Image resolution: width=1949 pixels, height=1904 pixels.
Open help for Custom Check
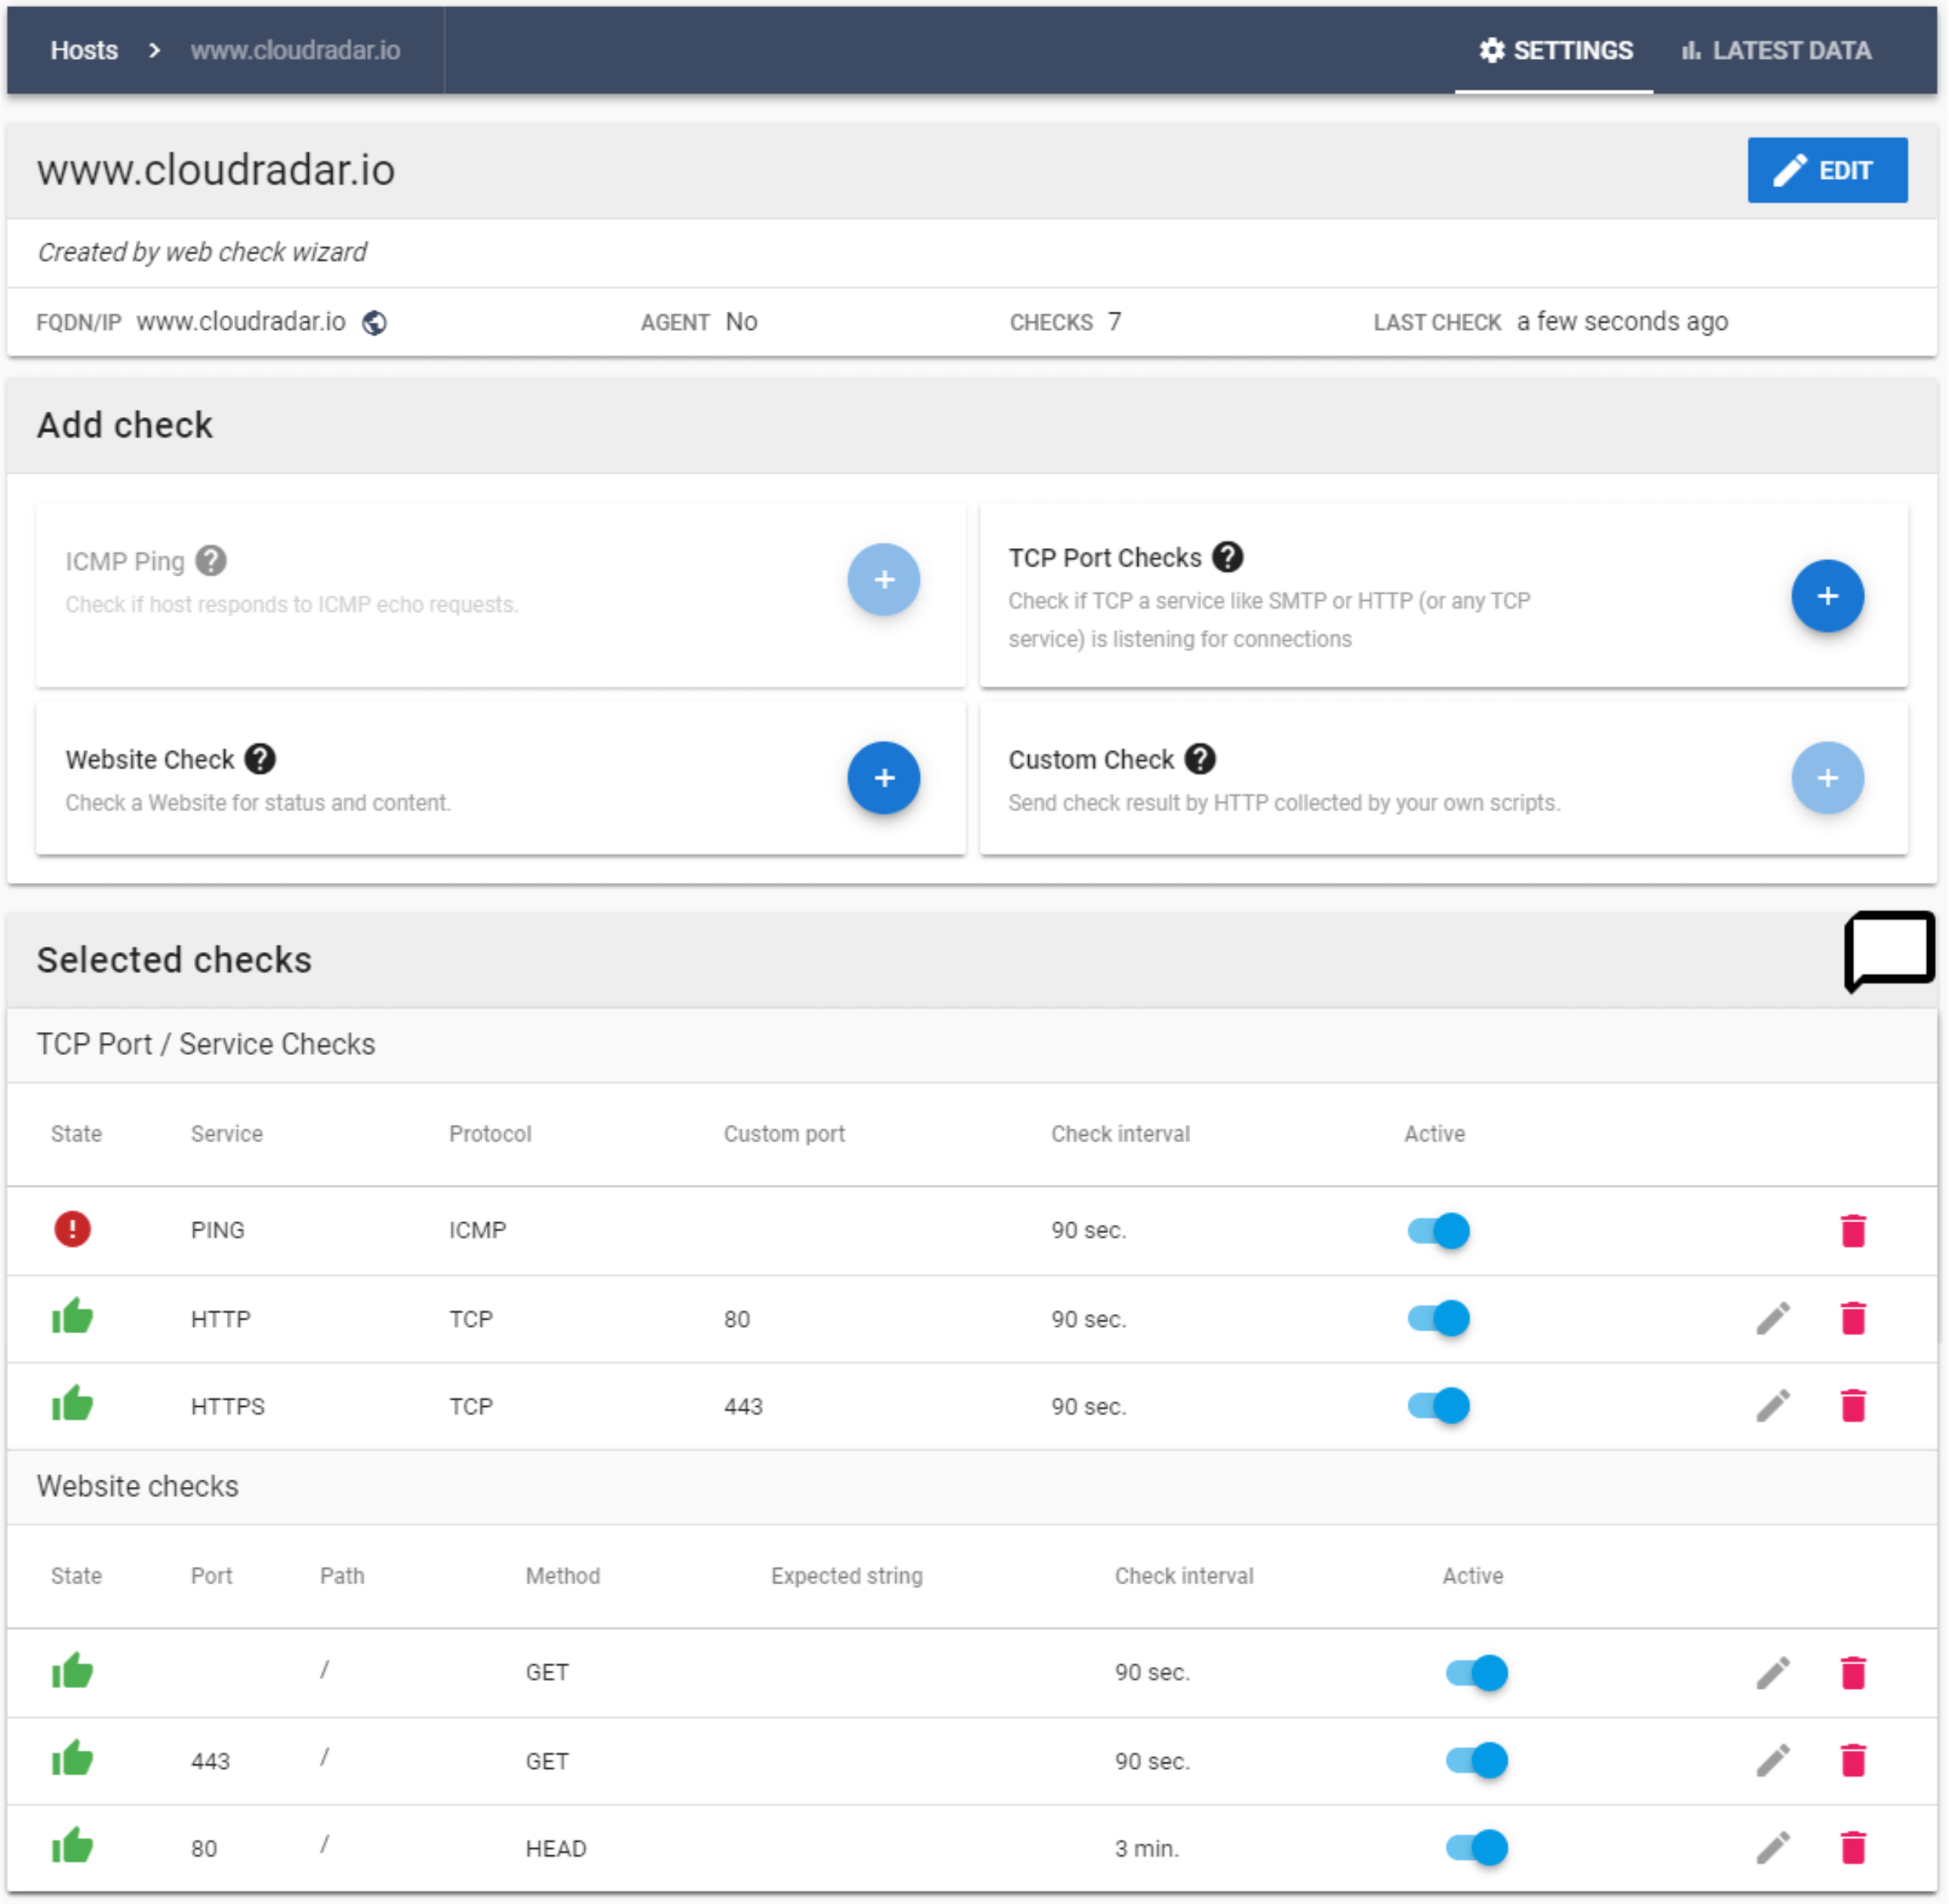pyautogui.click(x=1200, y=759)
